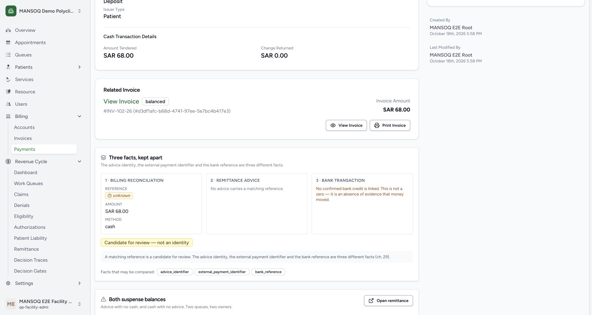Click the Revenue Cycle dollar icon

[x=8, y=161]
